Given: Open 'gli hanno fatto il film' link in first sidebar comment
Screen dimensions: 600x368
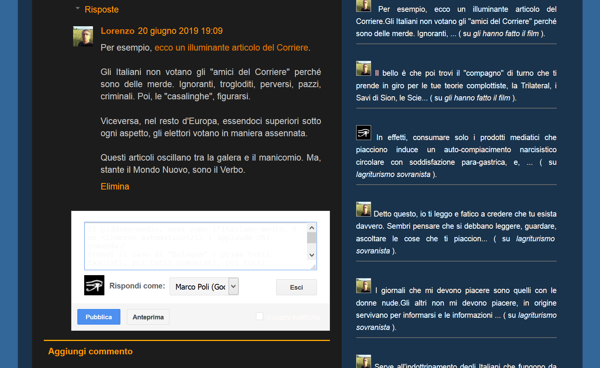Looking at the screenshot, I should pyautogui.click(x=506, y=33).
